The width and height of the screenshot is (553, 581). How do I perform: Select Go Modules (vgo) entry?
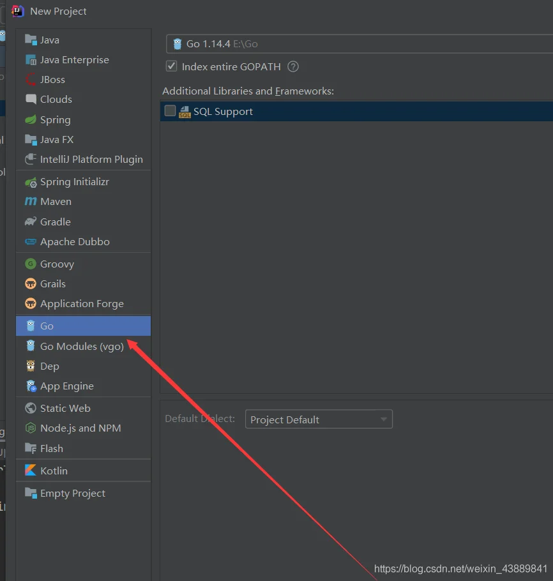pyautogui.click(x=84, y=346)
